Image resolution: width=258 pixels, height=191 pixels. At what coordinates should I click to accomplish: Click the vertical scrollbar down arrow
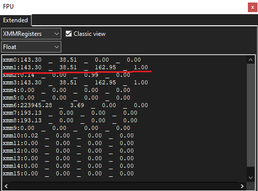pyautogui.click(x=250, y=178)
